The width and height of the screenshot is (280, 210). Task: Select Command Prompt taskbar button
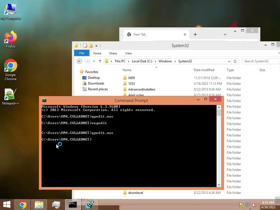(x=73, y=205)
